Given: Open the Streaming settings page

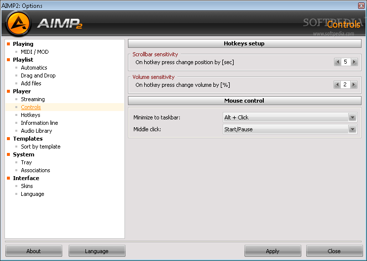Looking at the screenshot, I should point(33,99).
